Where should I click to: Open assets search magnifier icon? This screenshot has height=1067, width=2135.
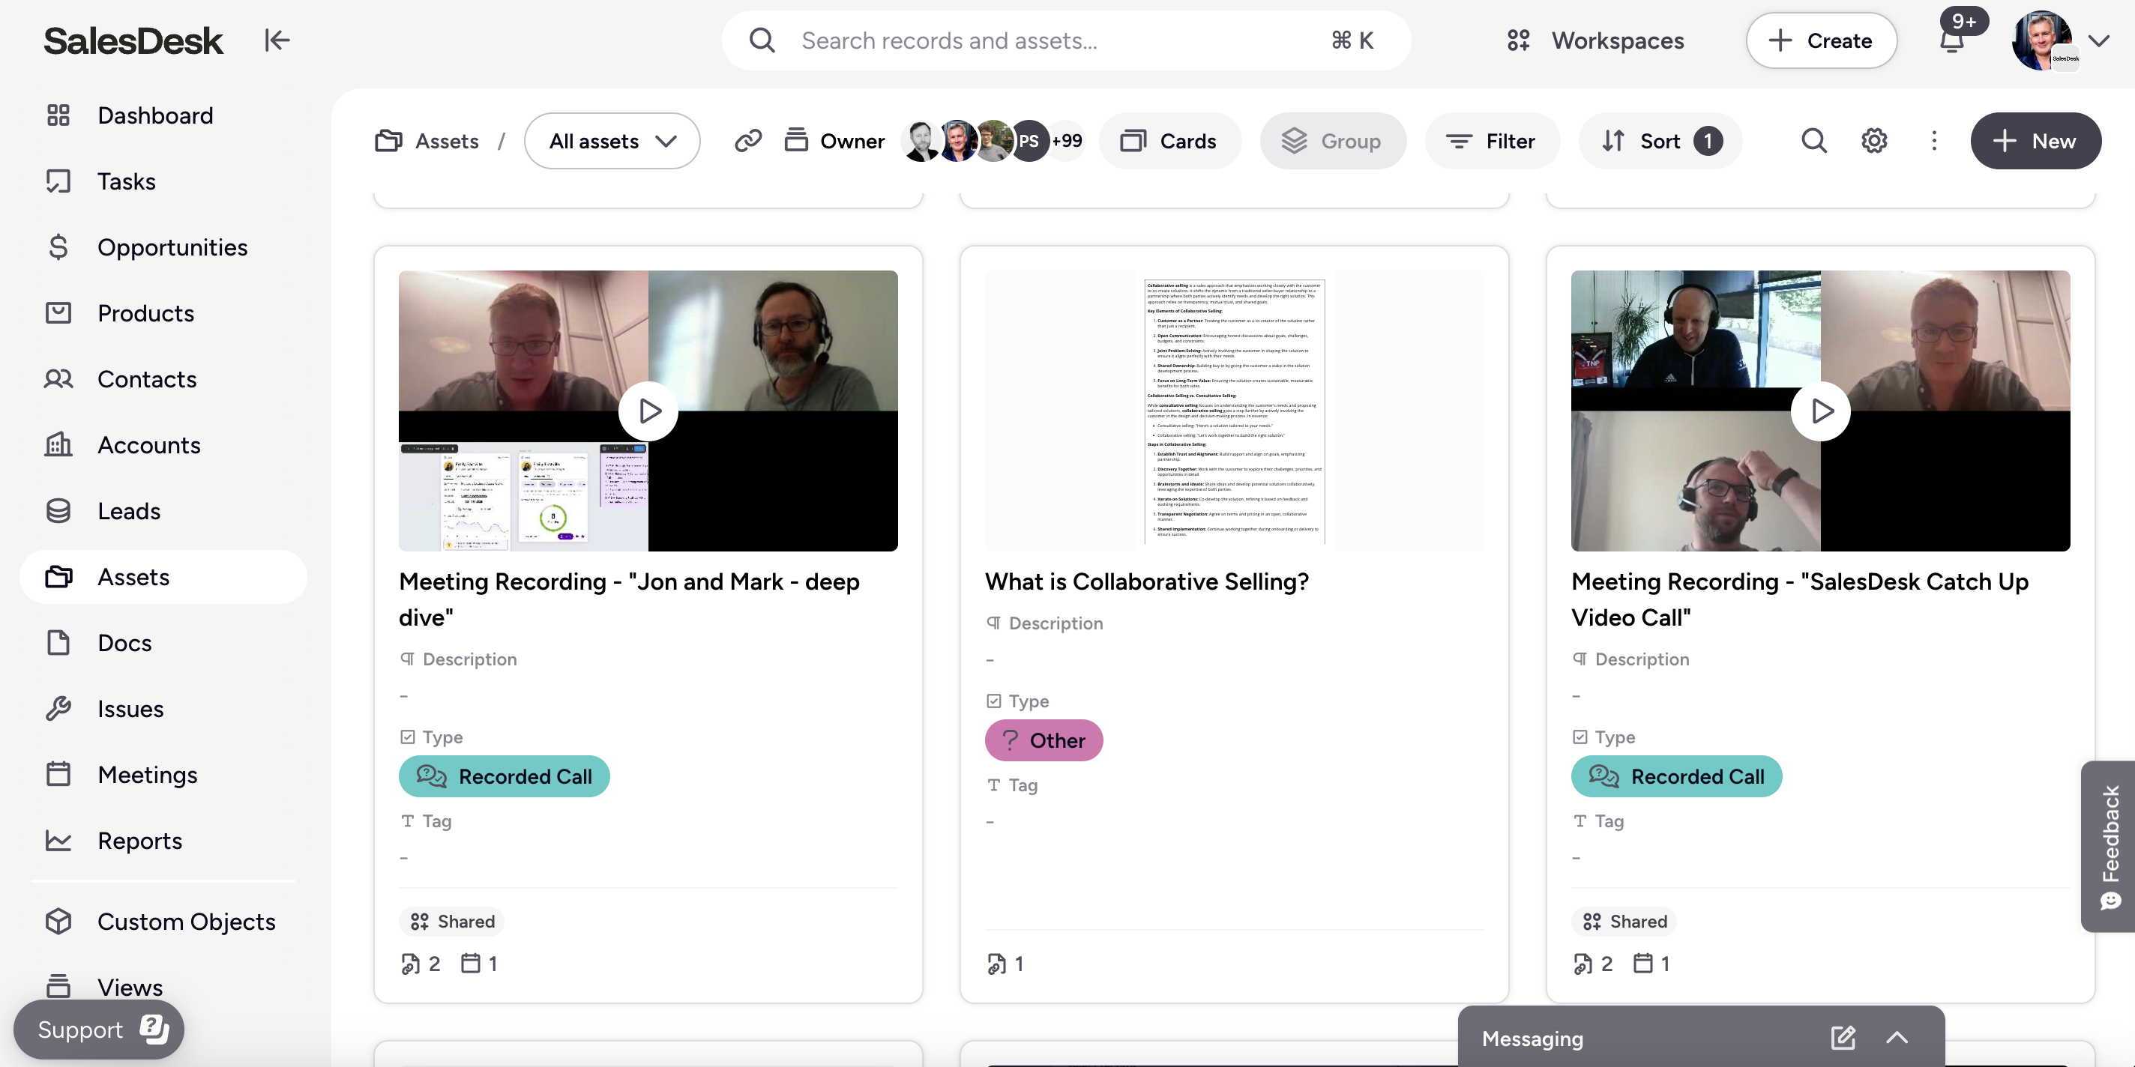1813,141
